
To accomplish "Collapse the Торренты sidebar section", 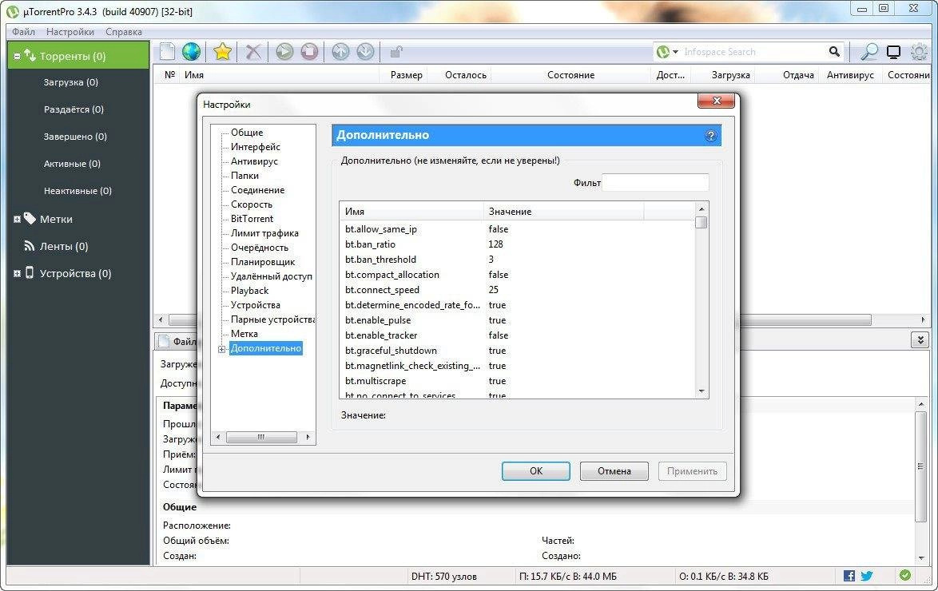I will pyautogui.click(x=17, y=56).
